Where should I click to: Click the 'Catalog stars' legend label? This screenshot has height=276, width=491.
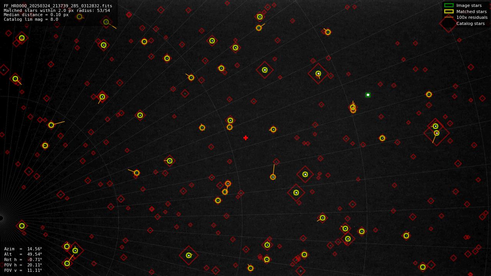point(470,23)
